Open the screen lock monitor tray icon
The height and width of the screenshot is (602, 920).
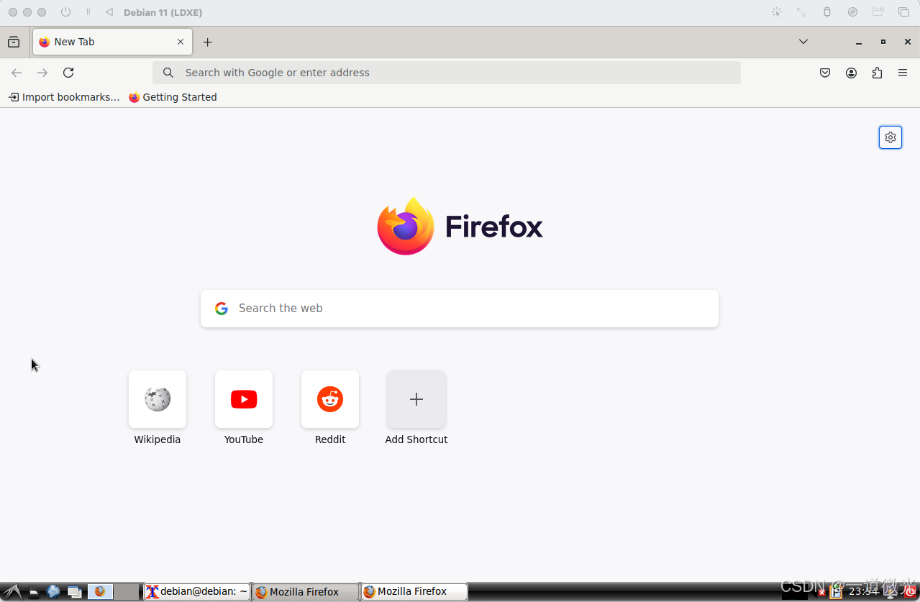pos(891,592)
